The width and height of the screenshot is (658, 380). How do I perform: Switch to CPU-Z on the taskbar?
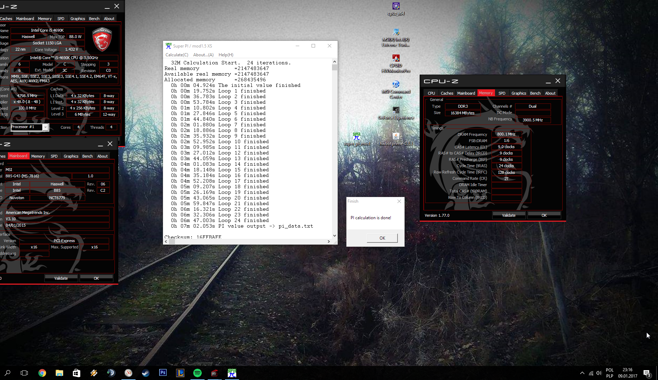[214, 373]
